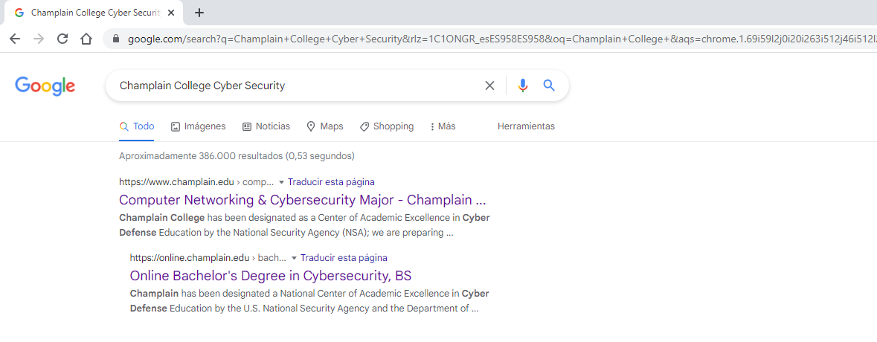The height and width of the screenshot is (342, 877).
Task: Expand options arrow for online.champlain.edu result
Action: pyautogui.click(x=294, y=258)
